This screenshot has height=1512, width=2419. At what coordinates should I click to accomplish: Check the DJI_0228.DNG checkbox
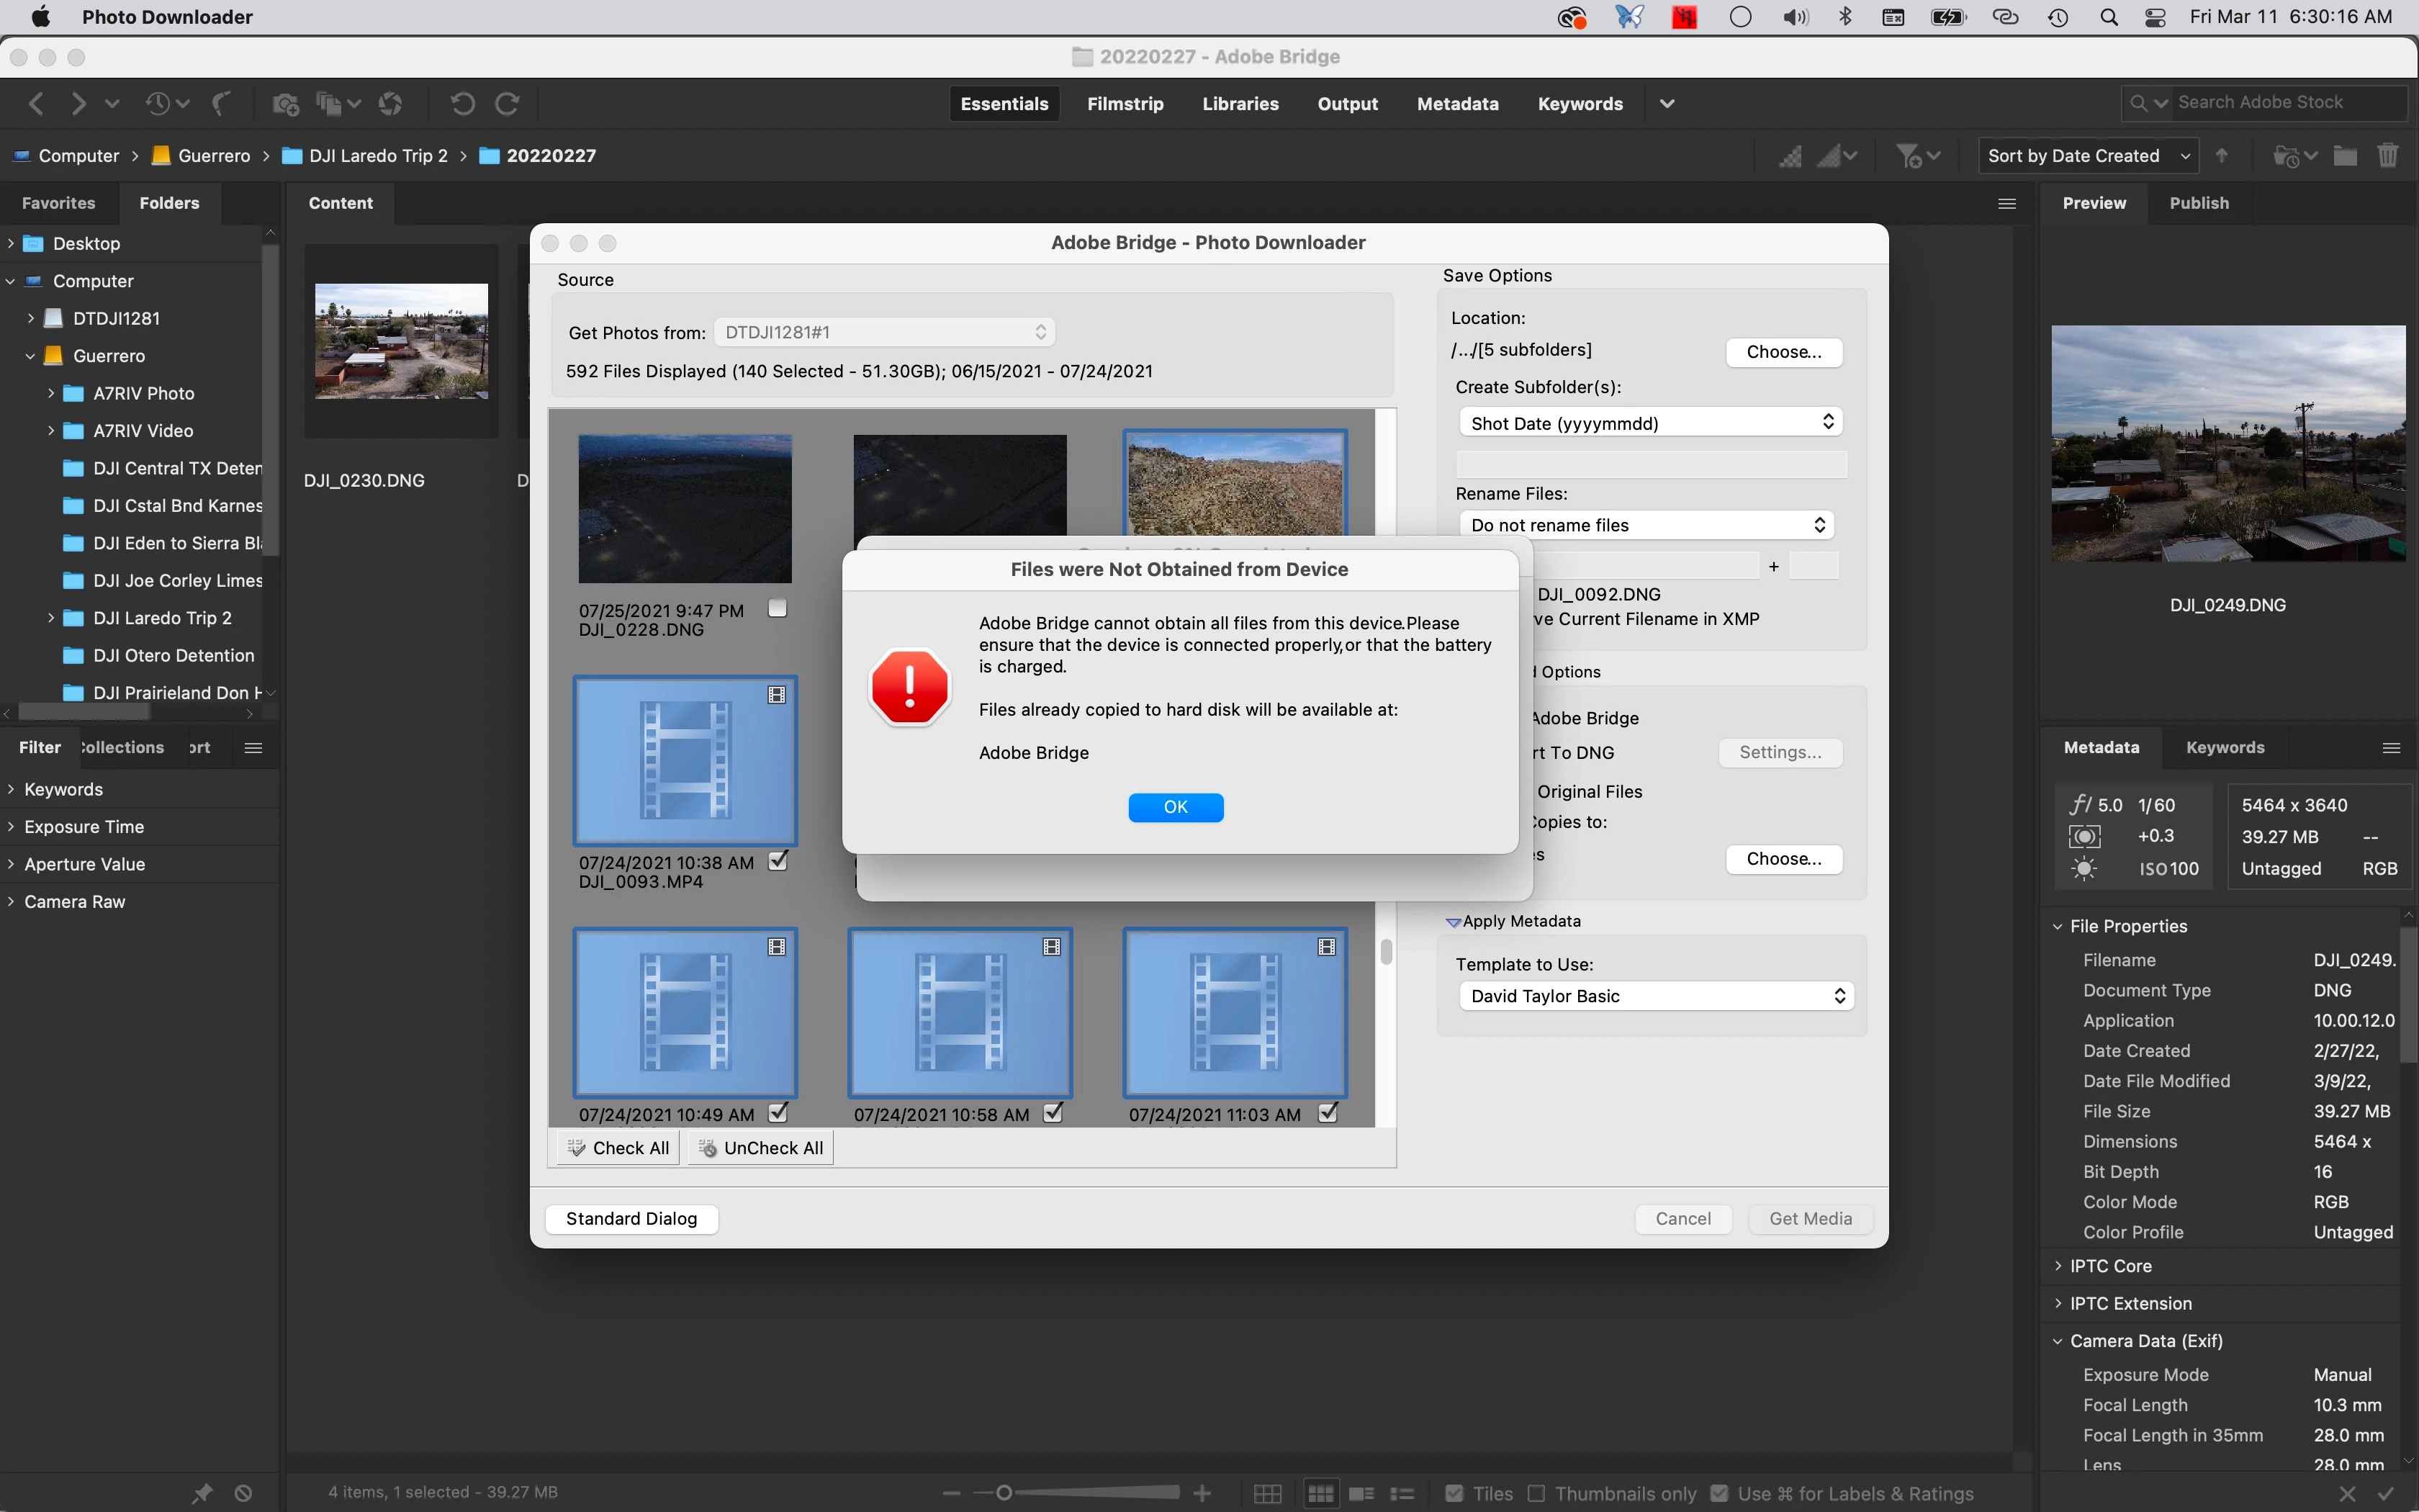(778, 609)
